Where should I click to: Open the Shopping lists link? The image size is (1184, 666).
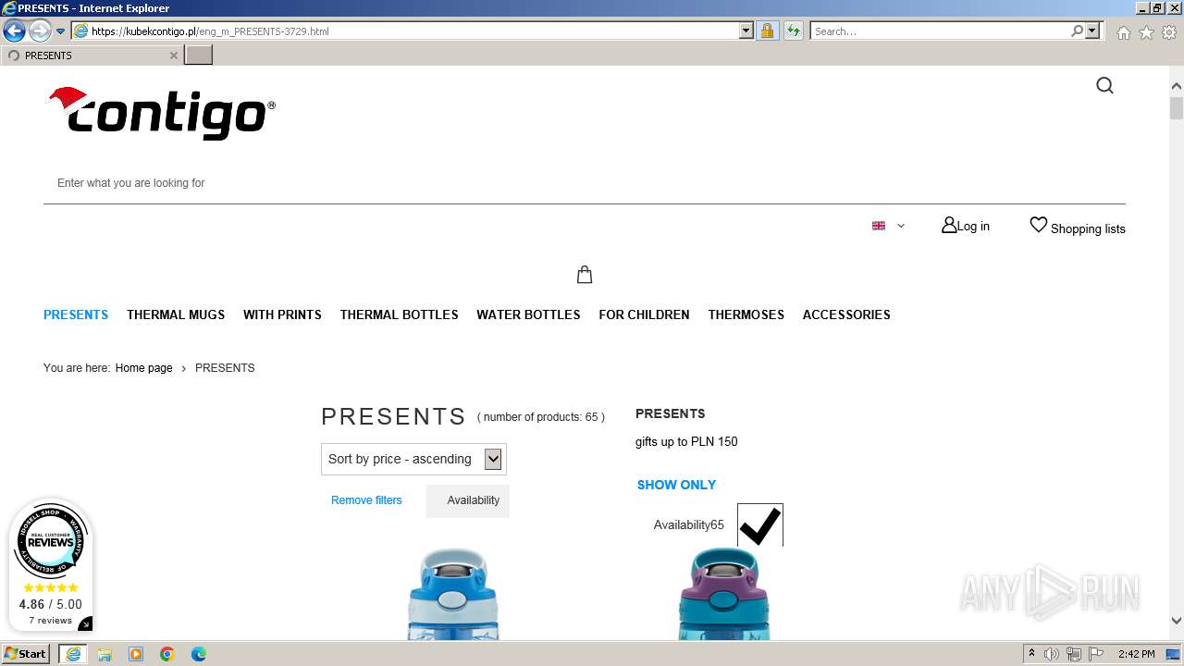pyautogui.click(x=1088, y=228)
